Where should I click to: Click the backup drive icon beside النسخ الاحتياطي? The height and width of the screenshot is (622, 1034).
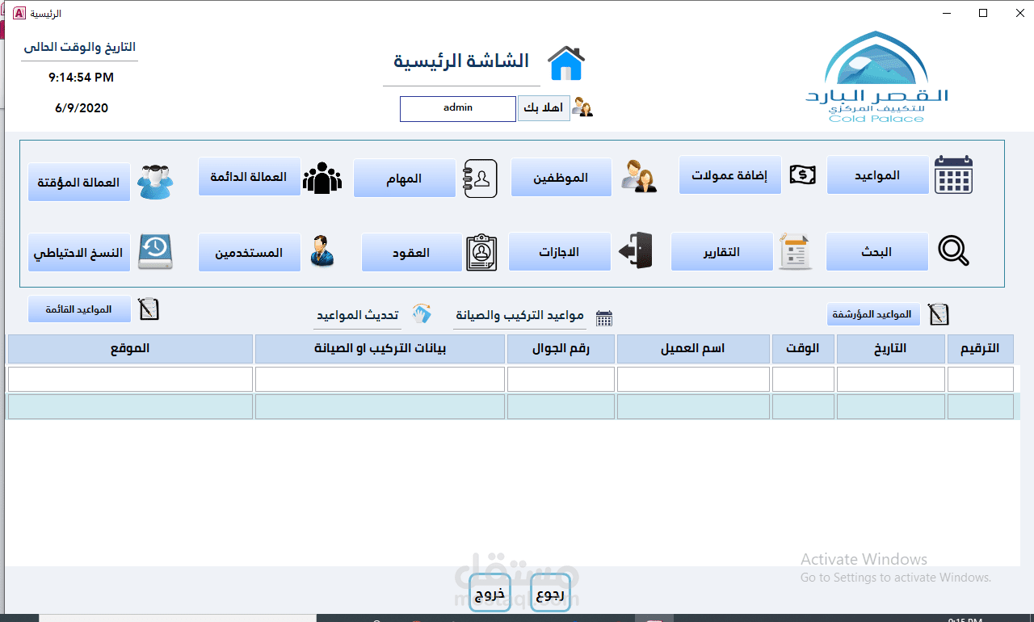(x=155, y=251)
